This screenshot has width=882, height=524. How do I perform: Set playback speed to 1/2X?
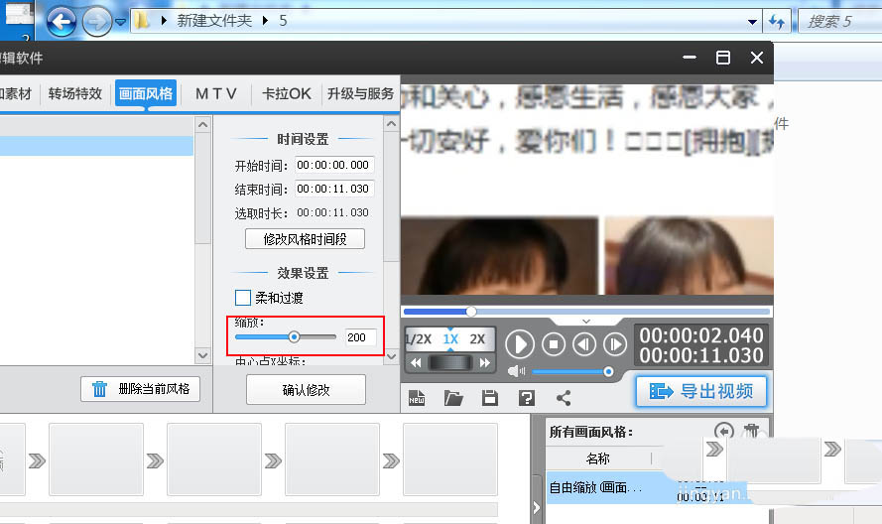coord(419,339)
